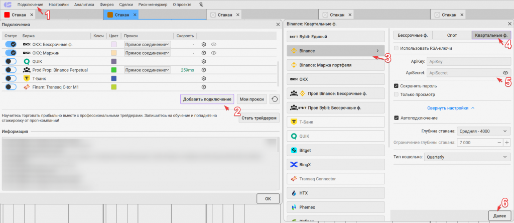This screenshot has width=514, height=223.
Task: Select Проп Binance: Бессрочные ф. entry
Action: pos(335,93)
